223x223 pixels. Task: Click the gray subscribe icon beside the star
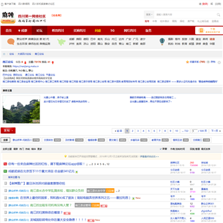click(x=208, y=62)
